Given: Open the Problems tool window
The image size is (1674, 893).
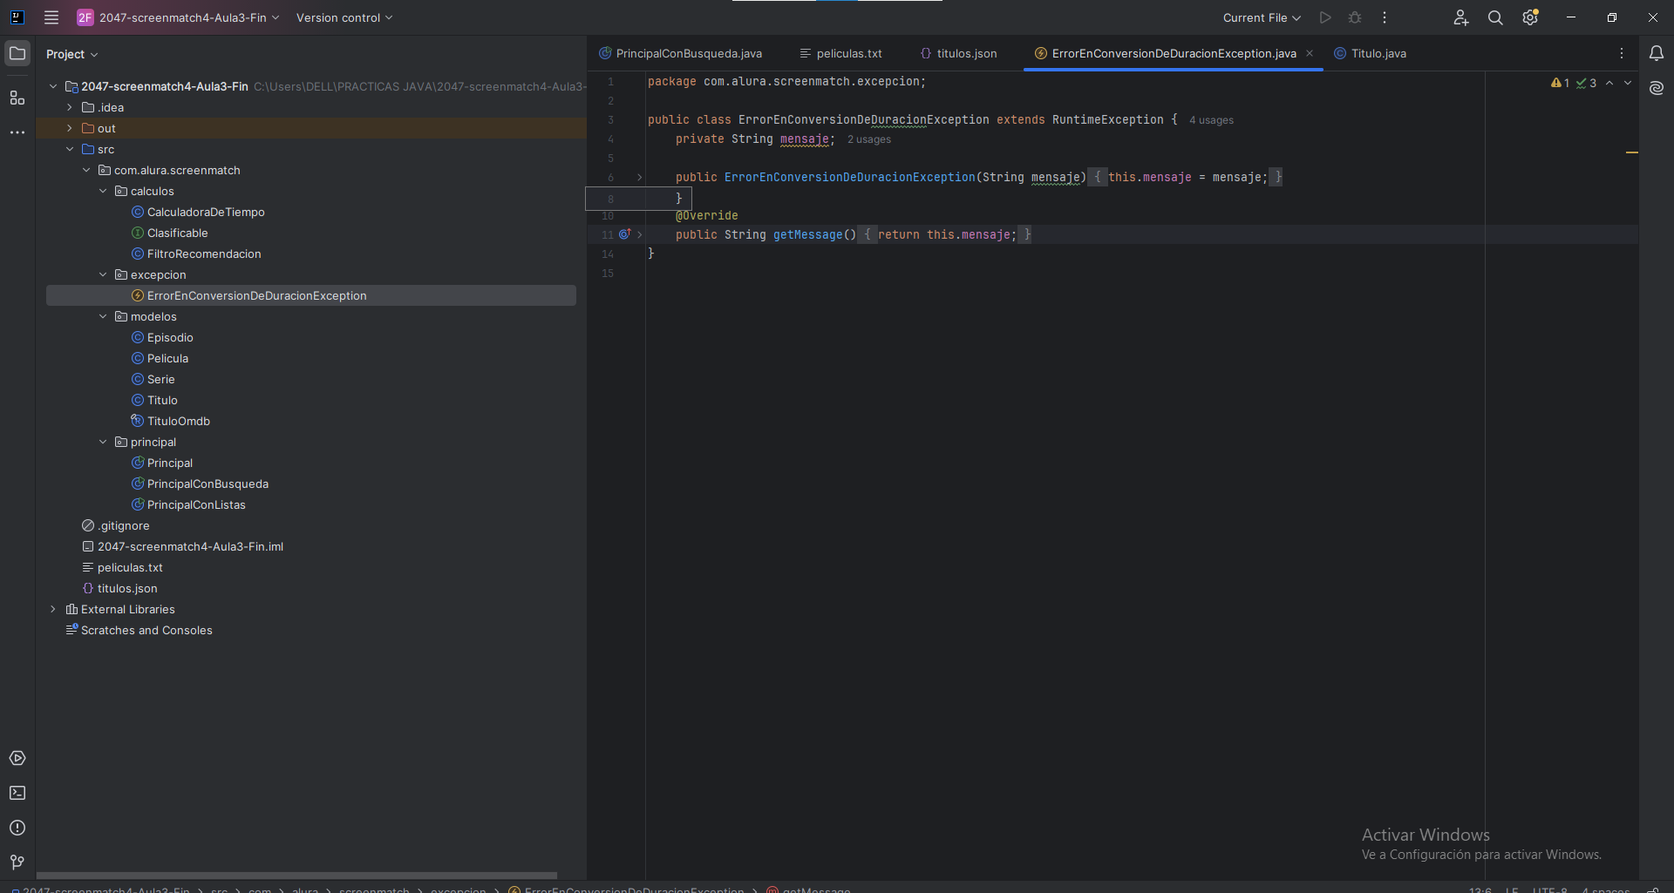Looking at the screenshot, I should [x=17, y=828].
